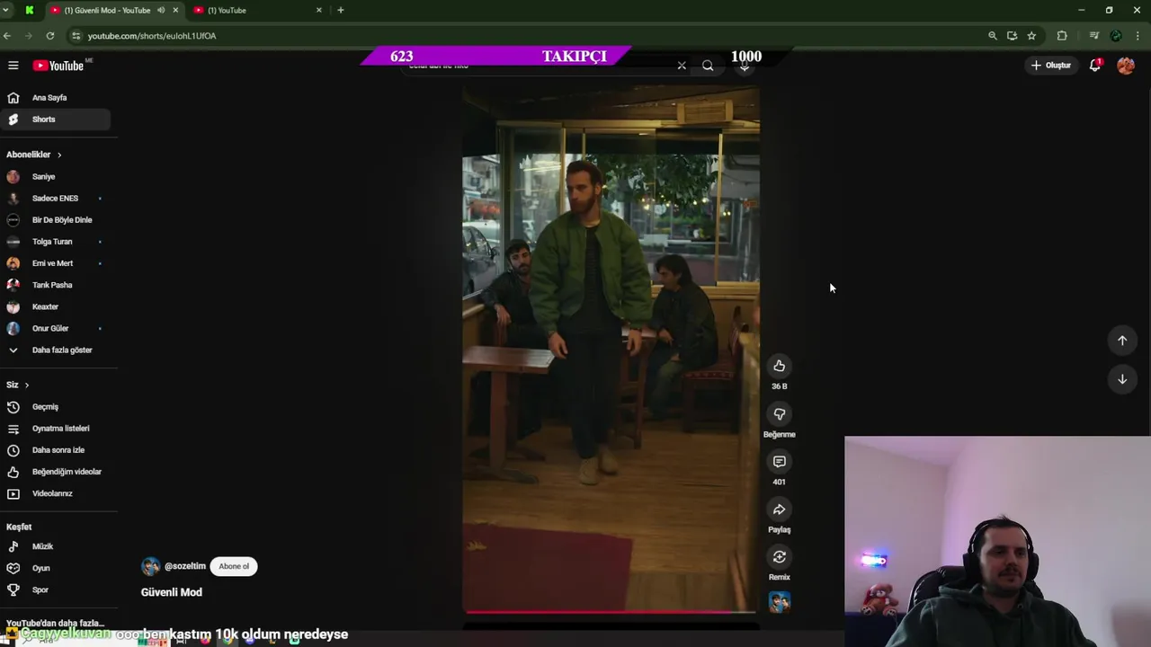
Task: Click the Oluştur create button
Action: tap(1051, 66)
